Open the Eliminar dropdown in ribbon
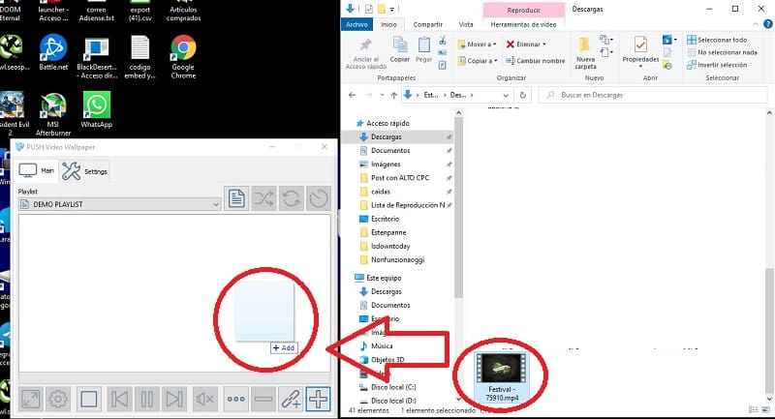The image size is (775, 419). click(x=526, y=44)
